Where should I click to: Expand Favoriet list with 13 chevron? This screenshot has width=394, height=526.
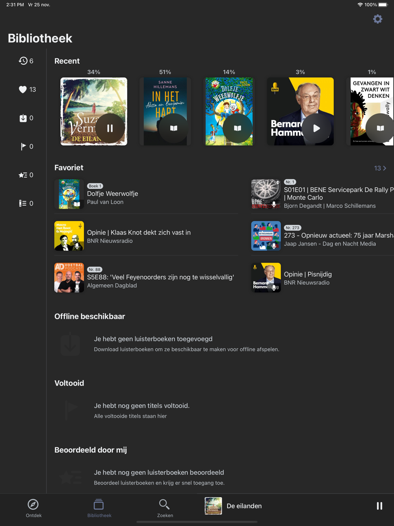click(380, 168)
